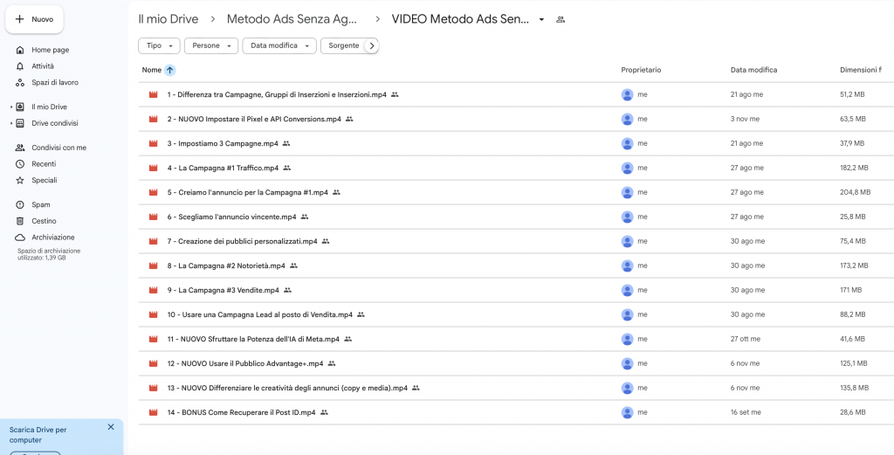This screenshot has height=455, width=894.
Task: Open Cestino trash icon
Action: 20,221
